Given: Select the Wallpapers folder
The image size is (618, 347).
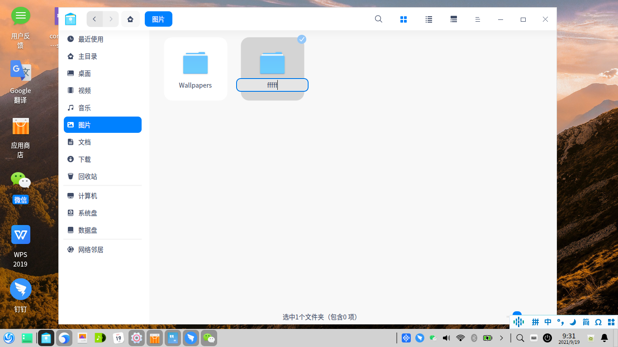Looking at the screenshot, I should coord(195,69).
